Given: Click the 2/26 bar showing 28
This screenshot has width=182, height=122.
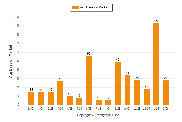Looking at the screenshot, I should click(x=166, y=92).
